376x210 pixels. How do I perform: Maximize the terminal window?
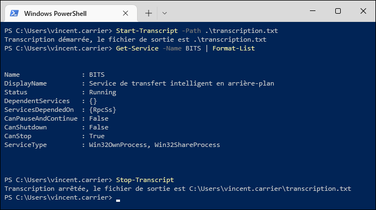click(x=338, y=11)
